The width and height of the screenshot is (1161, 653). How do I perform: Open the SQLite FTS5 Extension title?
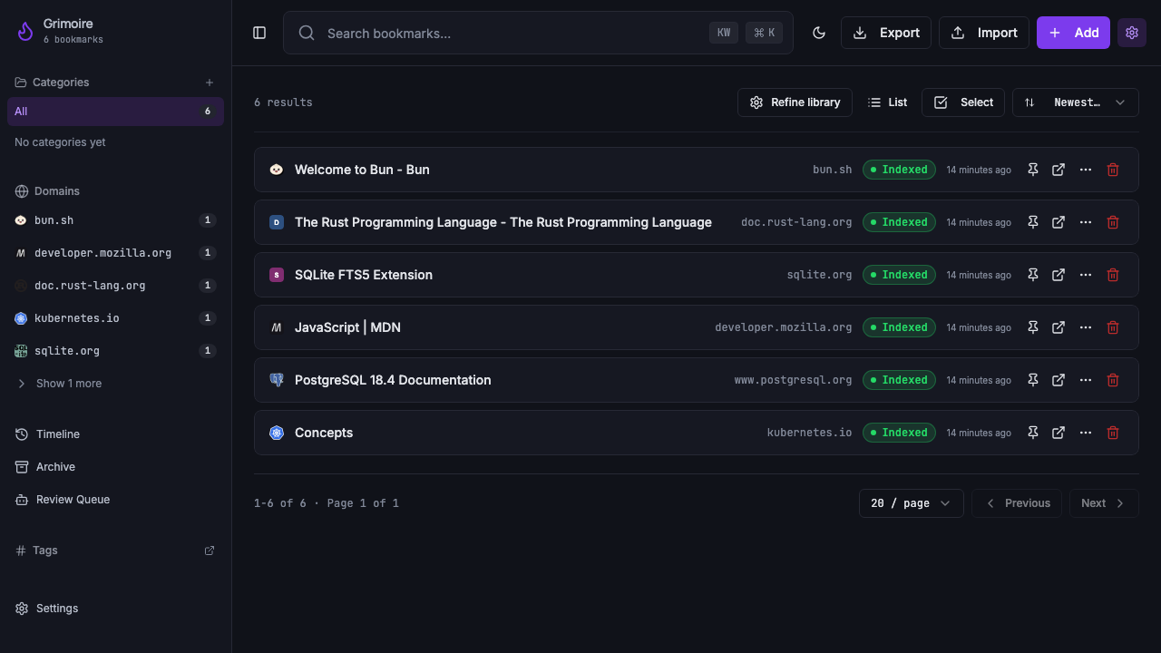(364, 275)
